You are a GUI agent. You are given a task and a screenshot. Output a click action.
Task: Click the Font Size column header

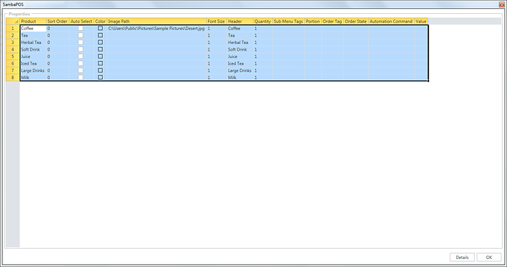[x=216, y=21]
